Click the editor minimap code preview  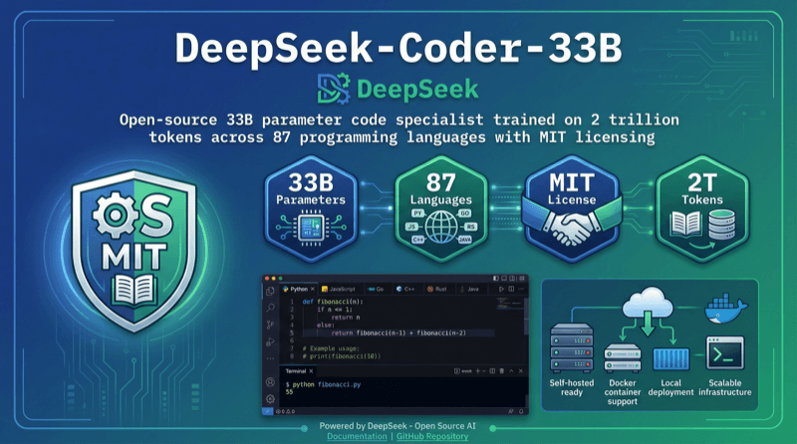[509, 304]
